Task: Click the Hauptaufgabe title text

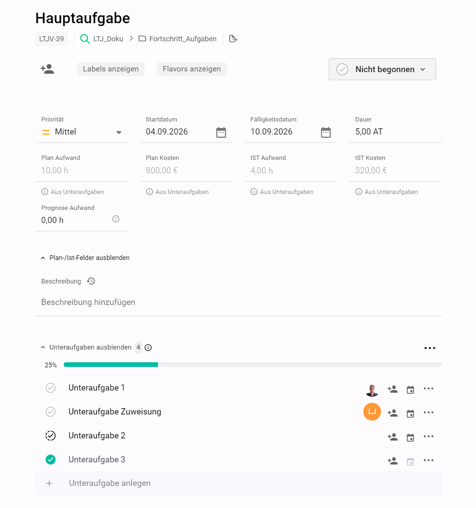Action: click(83, 18)
